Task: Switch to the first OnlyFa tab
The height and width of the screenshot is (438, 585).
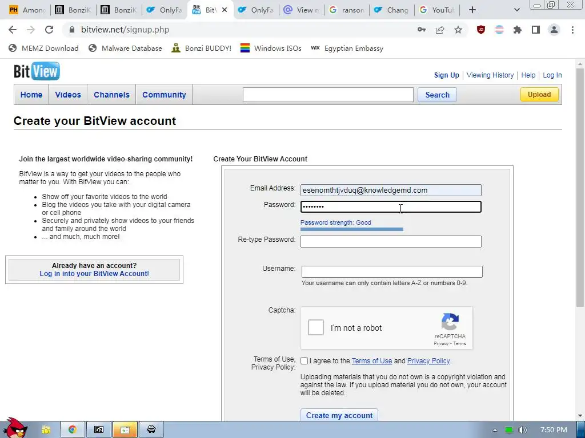Action: coord(165,10)
